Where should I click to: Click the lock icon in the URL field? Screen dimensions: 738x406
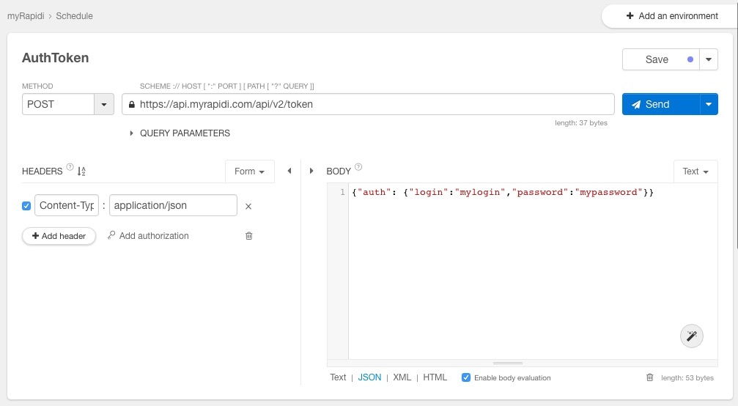click(x=132, y=105)
